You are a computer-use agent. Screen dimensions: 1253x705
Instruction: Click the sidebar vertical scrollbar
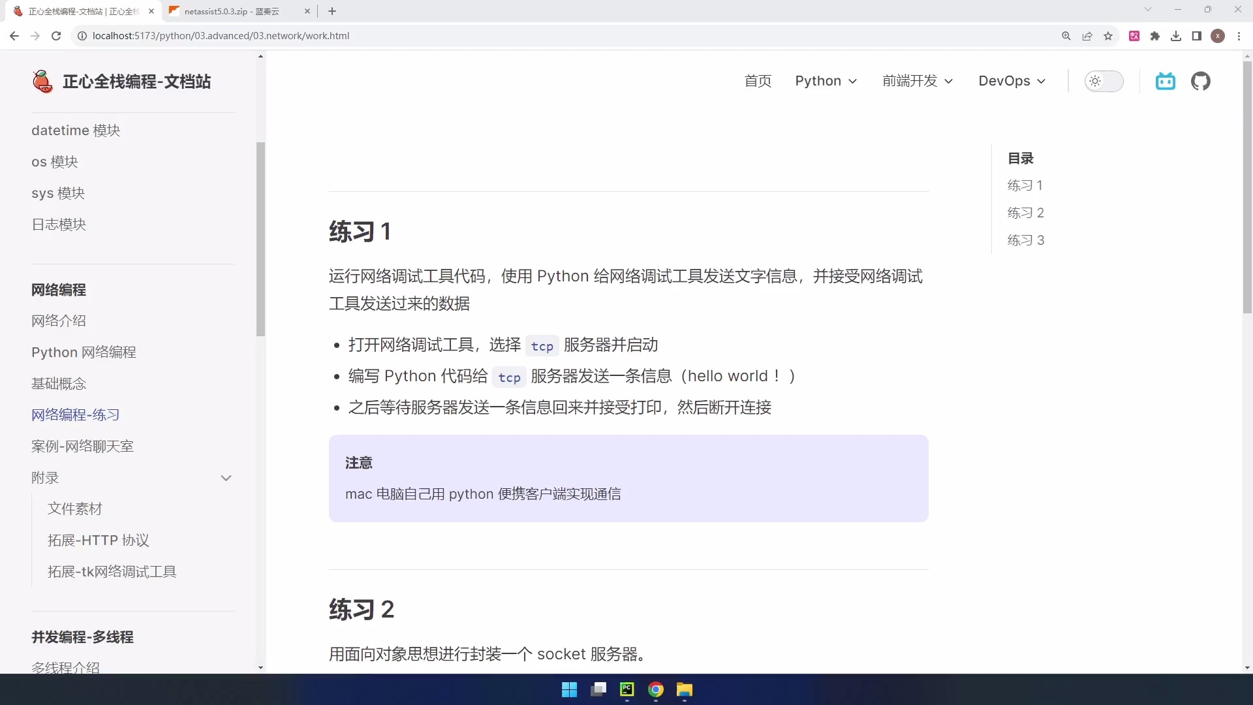pos(260,238)
